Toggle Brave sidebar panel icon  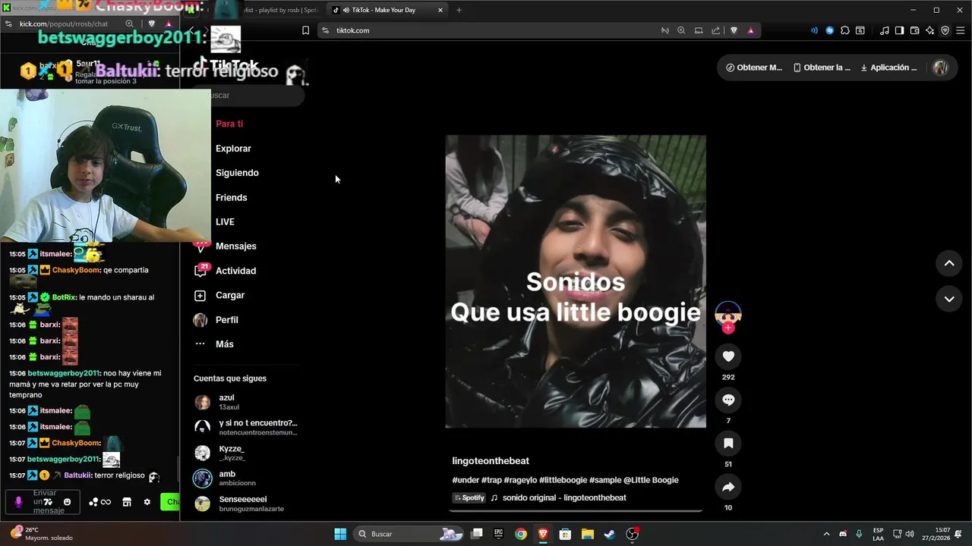[x=899, y=30]
